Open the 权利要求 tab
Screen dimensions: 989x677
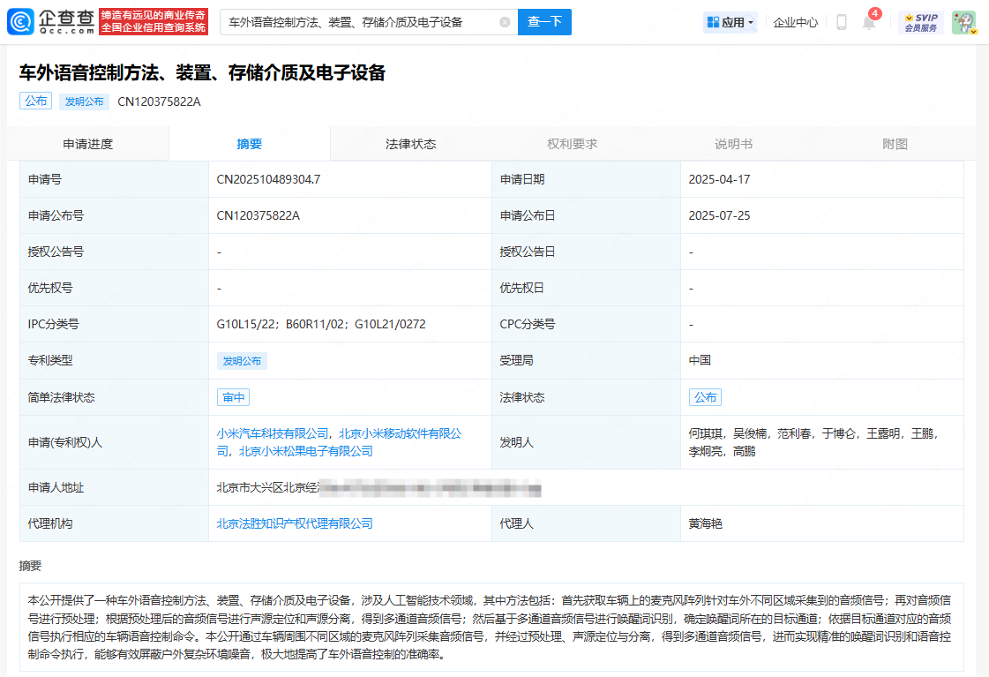[572, 144]
